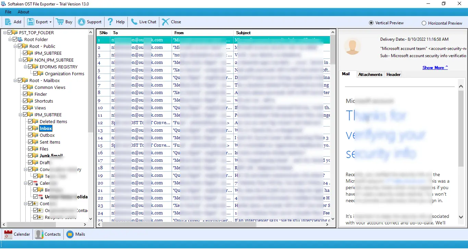Click the Buy button
Viewport: 468px width, 249px height.
64,22
